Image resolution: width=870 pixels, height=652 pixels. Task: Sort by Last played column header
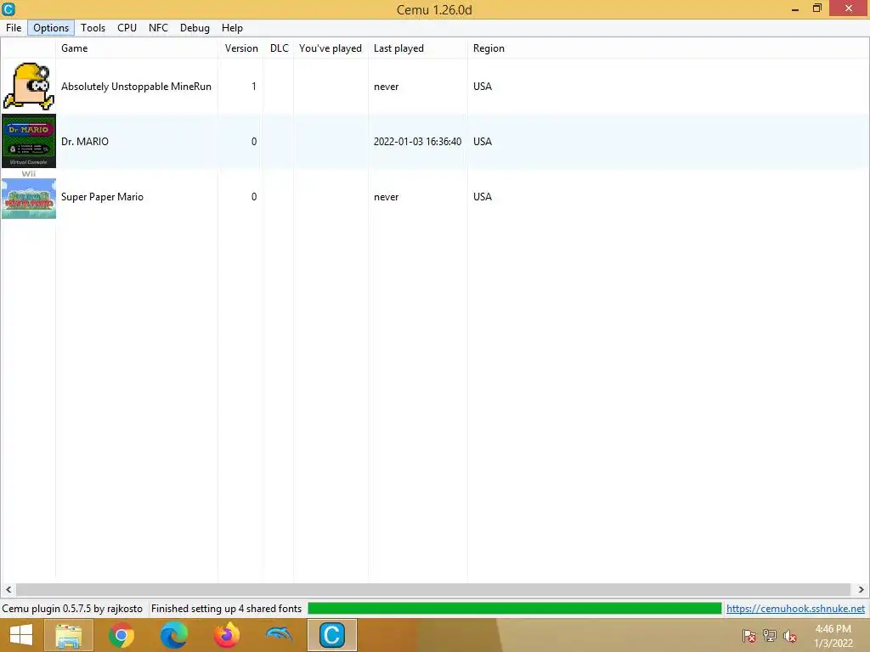418,48
